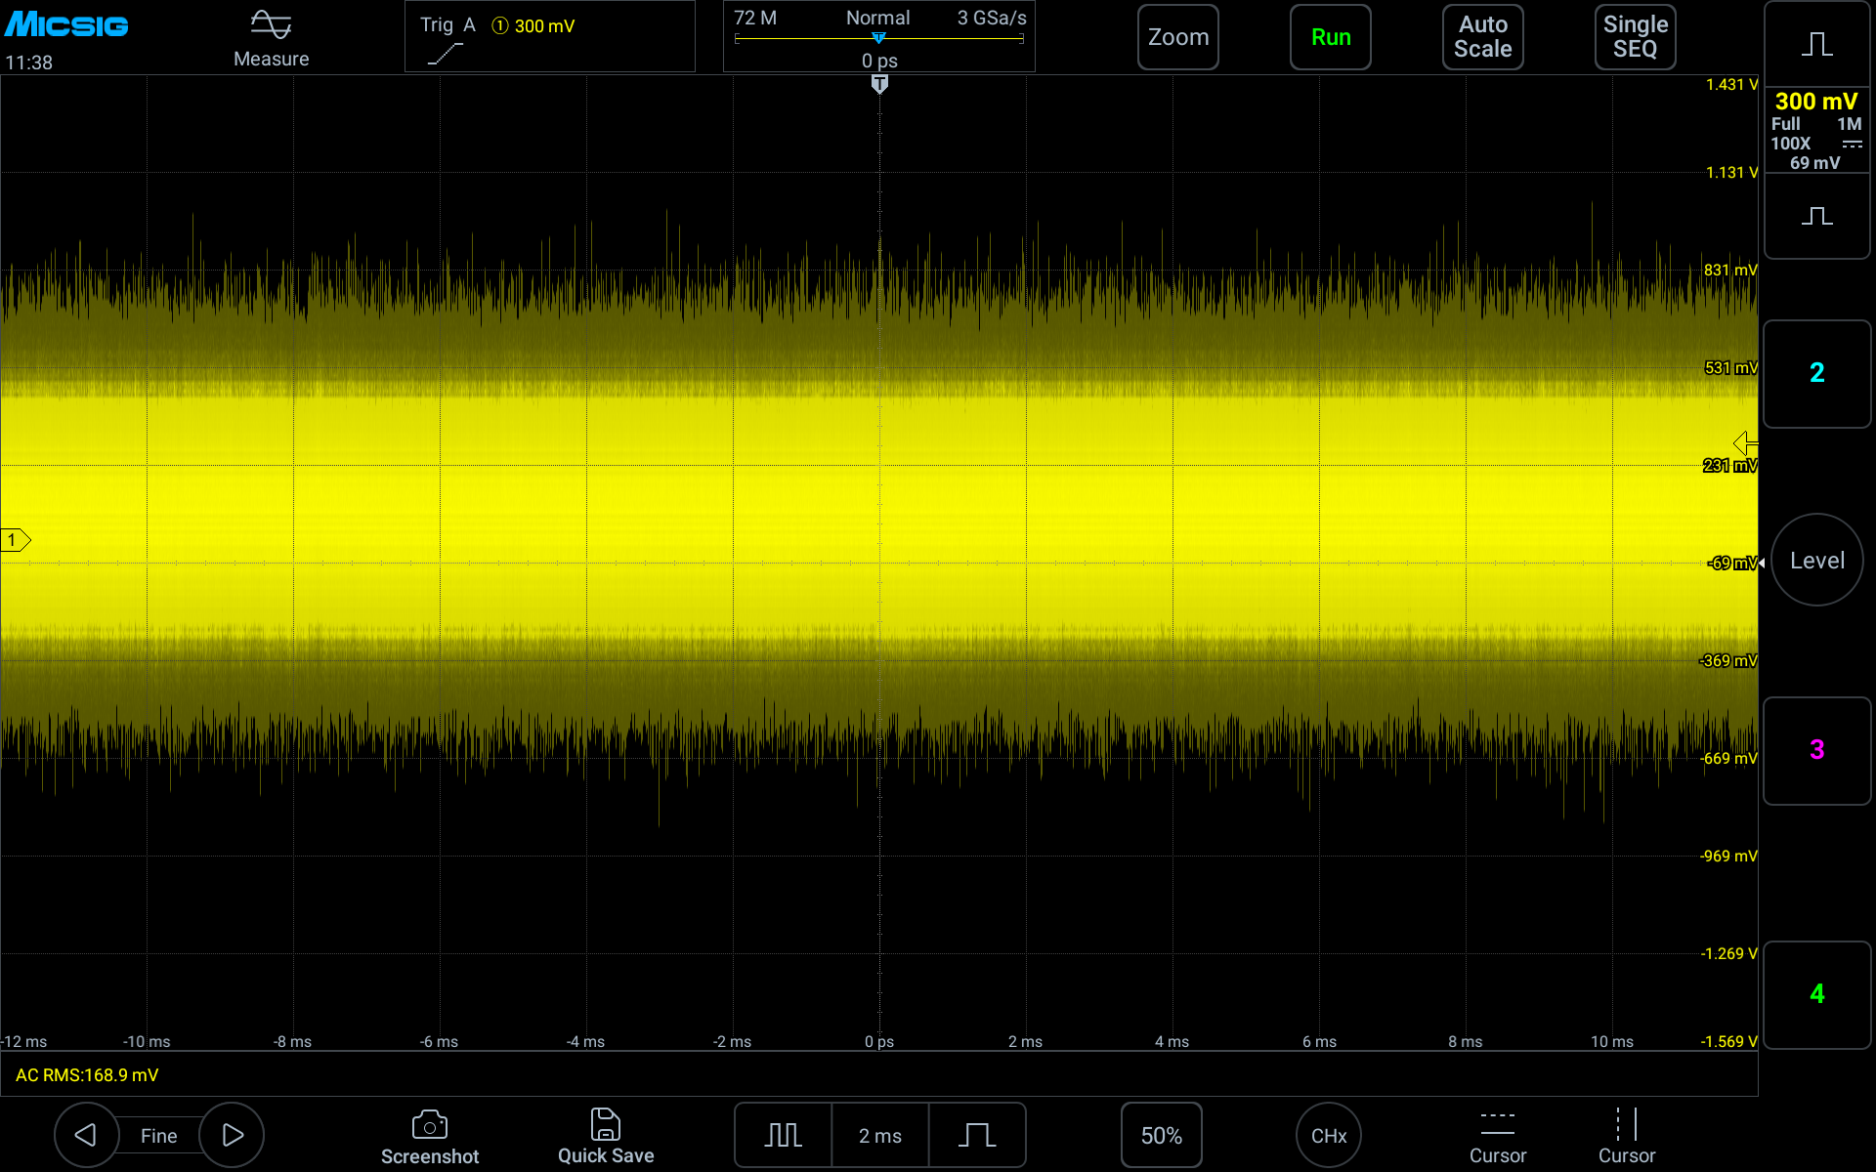The width and height of the screenshot is (1876, 1172).
Task: Click the -969 mV scale label
Action: coord(1728,856)
